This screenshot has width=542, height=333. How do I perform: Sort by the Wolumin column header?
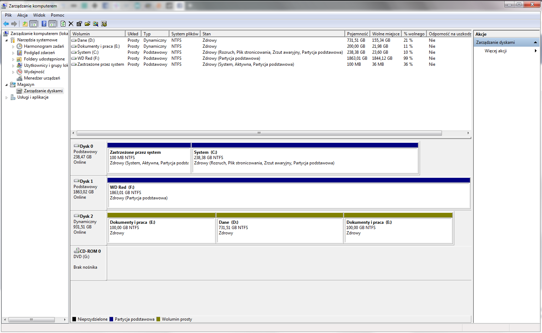click(x=98, y=34)
